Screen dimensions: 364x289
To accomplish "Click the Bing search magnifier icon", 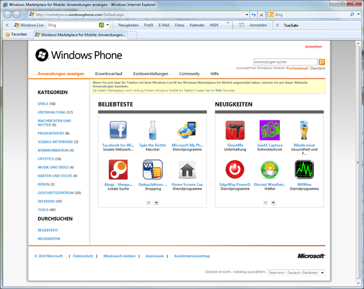I will coord(352,14).
